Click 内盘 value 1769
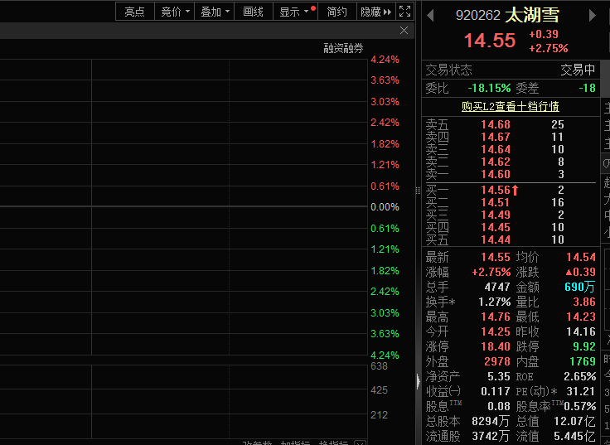Screen dimensions: 610x445 click(583, 362)
